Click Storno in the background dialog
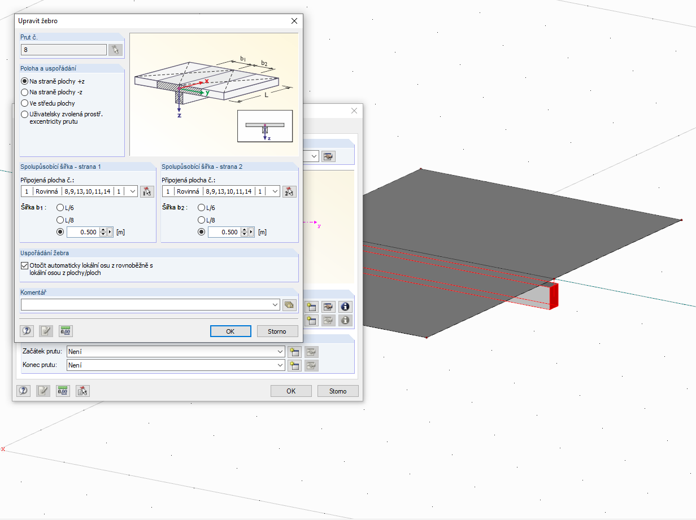This screenshot has width=696, height=520. click(338, 391)
